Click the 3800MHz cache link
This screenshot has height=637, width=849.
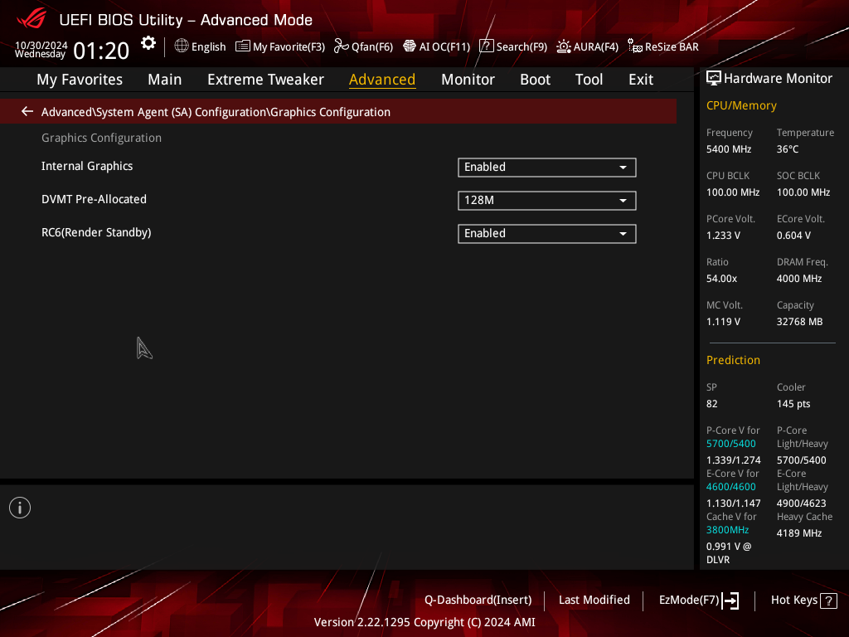point(727,530)
